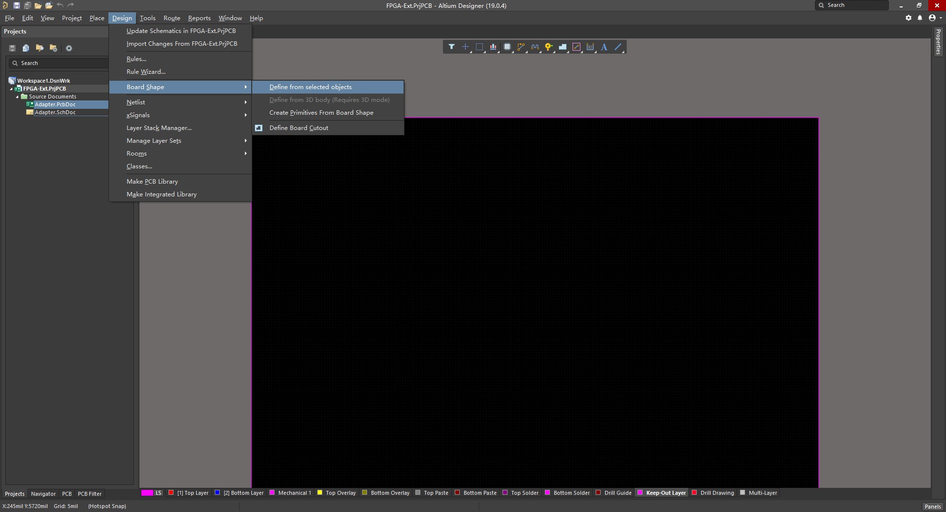This screenshot has height=512, width=946.
Task: Select Workspace1.DsnWrk in tree
Action: pyautogui.click(x=43, y=81)
